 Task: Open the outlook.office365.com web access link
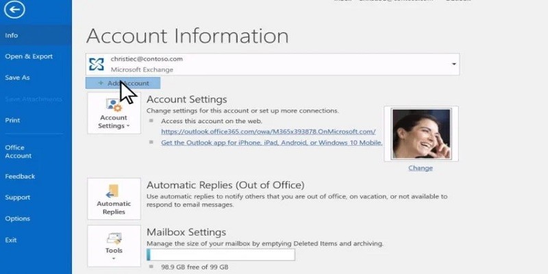point(268,132)
